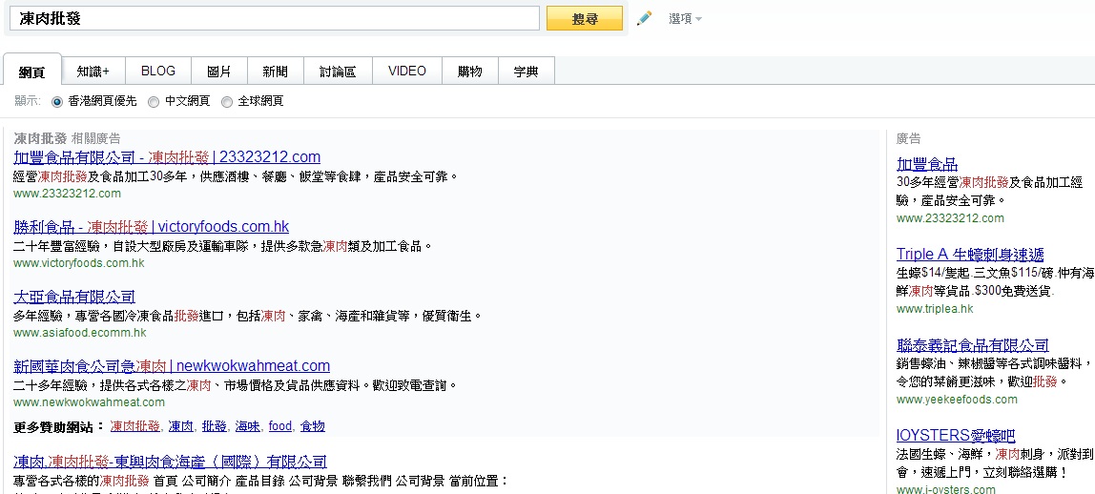Viewport: 1095px width, 494px height.
Task: Click 相關廣告 heading text
Action: 95,139
